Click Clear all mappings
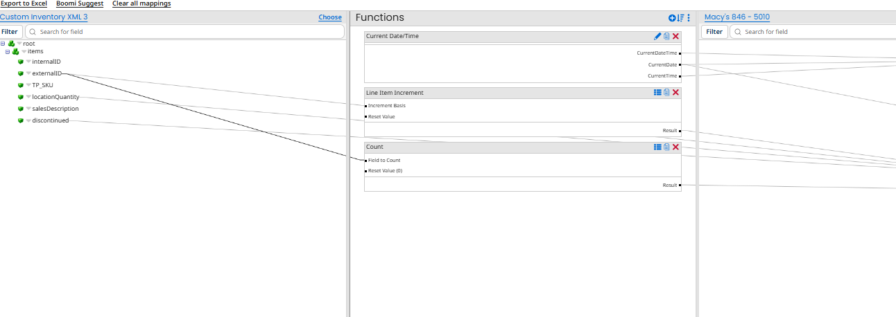The height and width of the screenshot is (317, 896). click(141, 3)
